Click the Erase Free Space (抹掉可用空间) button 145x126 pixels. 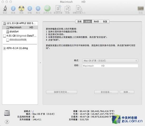pyautogui.click(x=61, y=92)
